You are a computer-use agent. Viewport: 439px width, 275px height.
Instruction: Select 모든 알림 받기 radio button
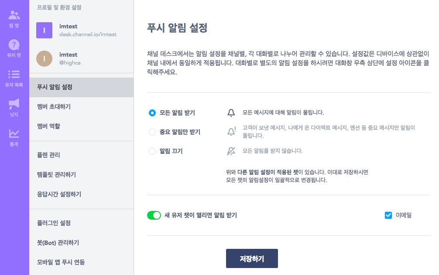[152, 113]
